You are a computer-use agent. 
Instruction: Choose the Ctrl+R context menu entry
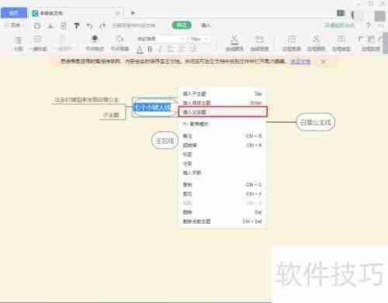[x=223, y=136]
